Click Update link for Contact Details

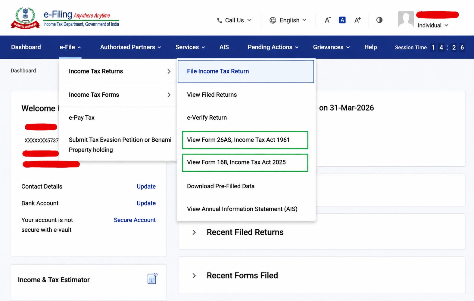[x=146, y=187]
